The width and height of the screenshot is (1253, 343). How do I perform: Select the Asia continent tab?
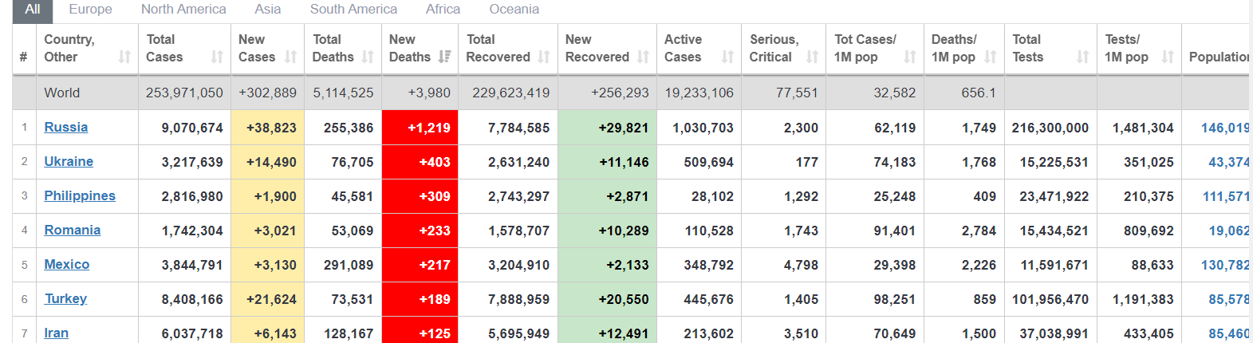(267, 10)
